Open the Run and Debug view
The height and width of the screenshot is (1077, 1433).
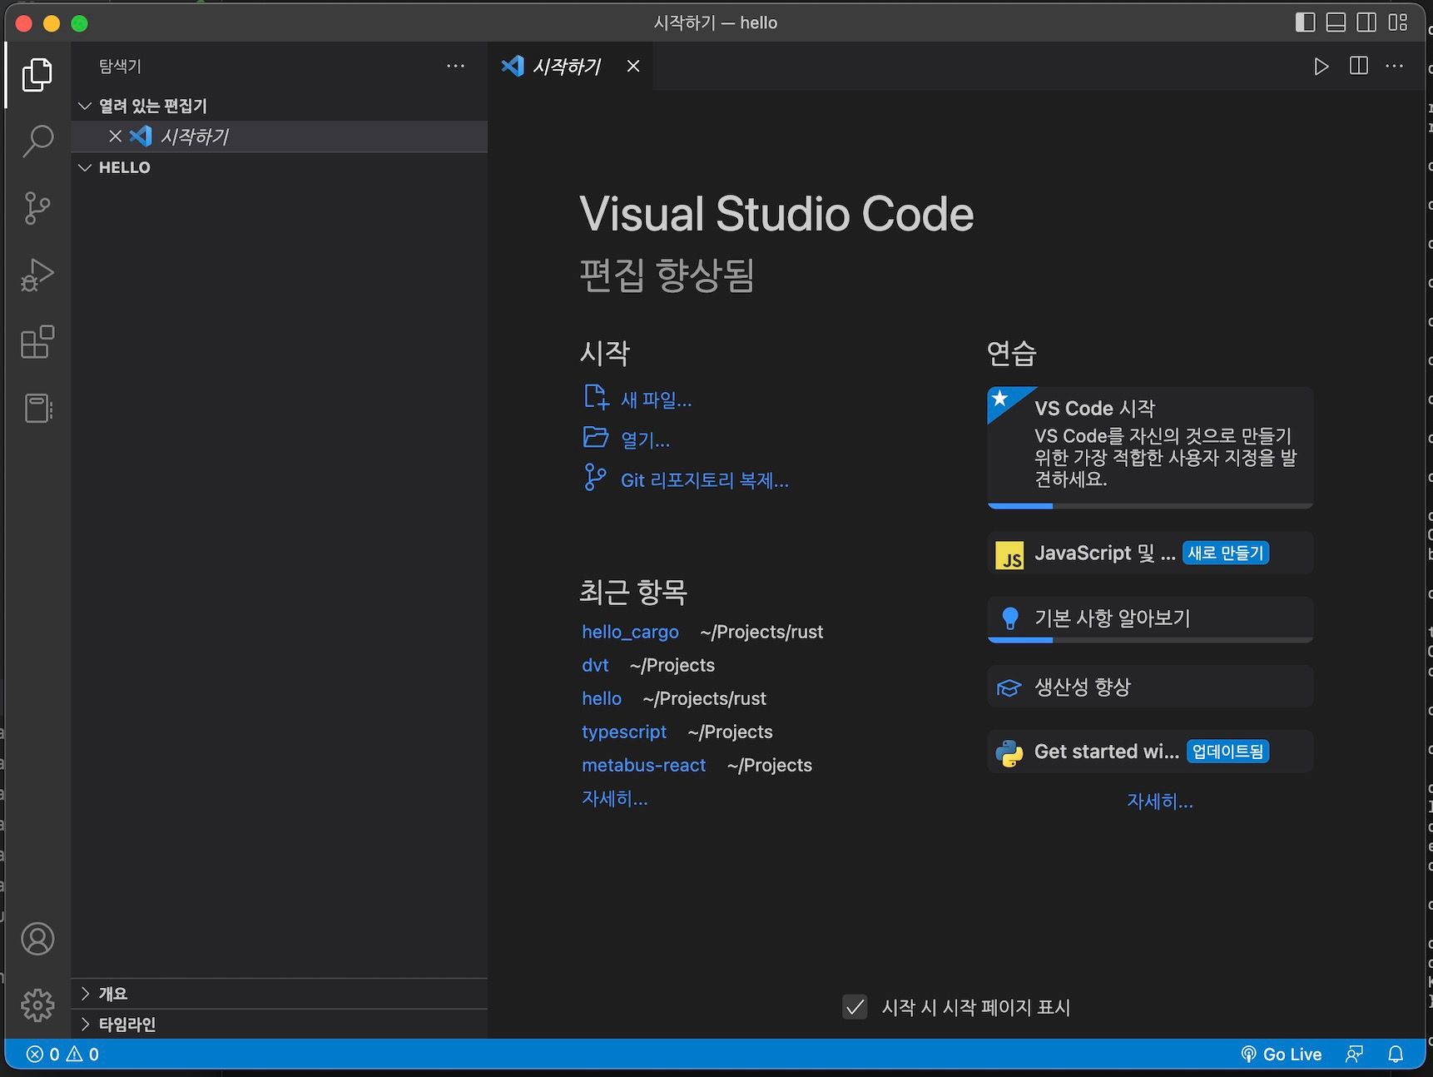pyautogui.click(x=37, y=275)
